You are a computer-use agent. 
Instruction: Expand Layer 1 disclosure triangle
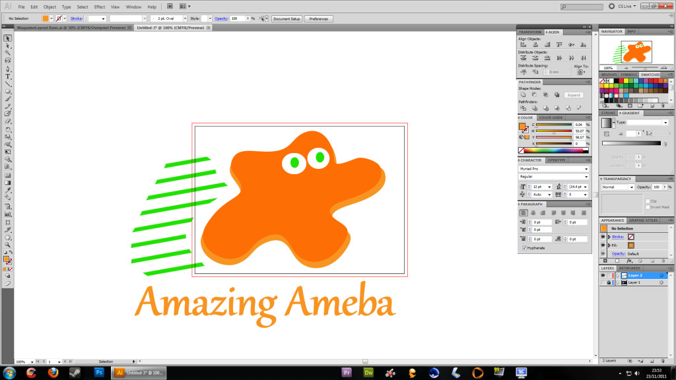click(618, 282)
